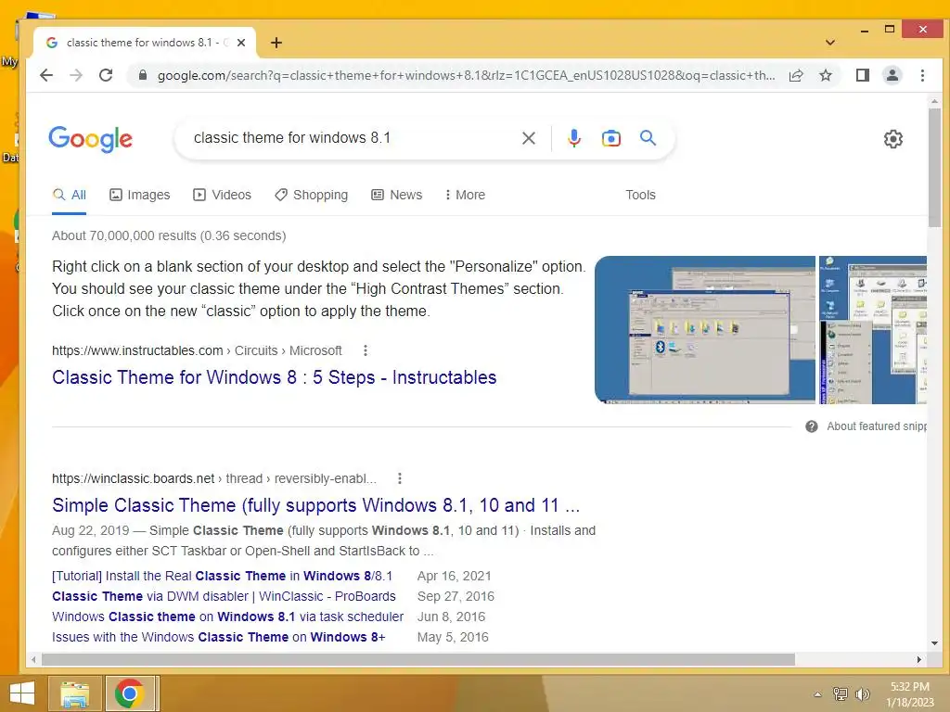Open options for instructables result
Viewport: 950px width, 712px height.
point(365,350)
